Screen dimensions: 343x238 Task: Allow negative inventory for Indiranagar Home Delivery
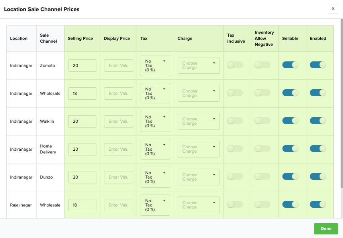(x=263, y=149)
